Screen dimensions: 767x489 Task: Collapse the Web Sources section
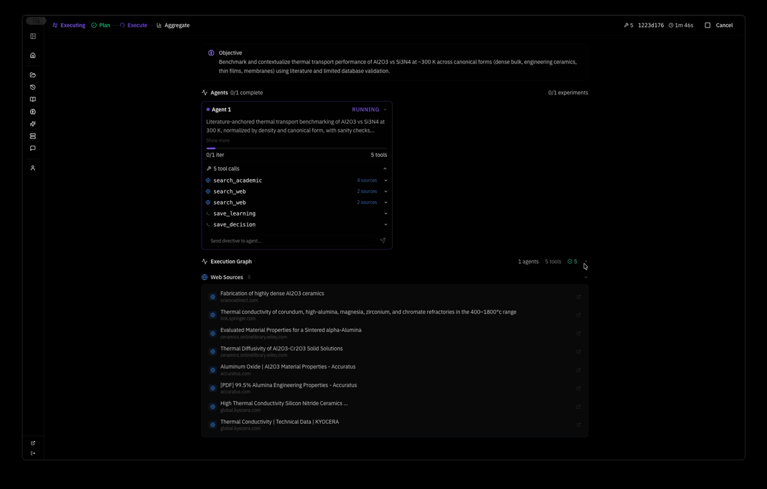585,277
